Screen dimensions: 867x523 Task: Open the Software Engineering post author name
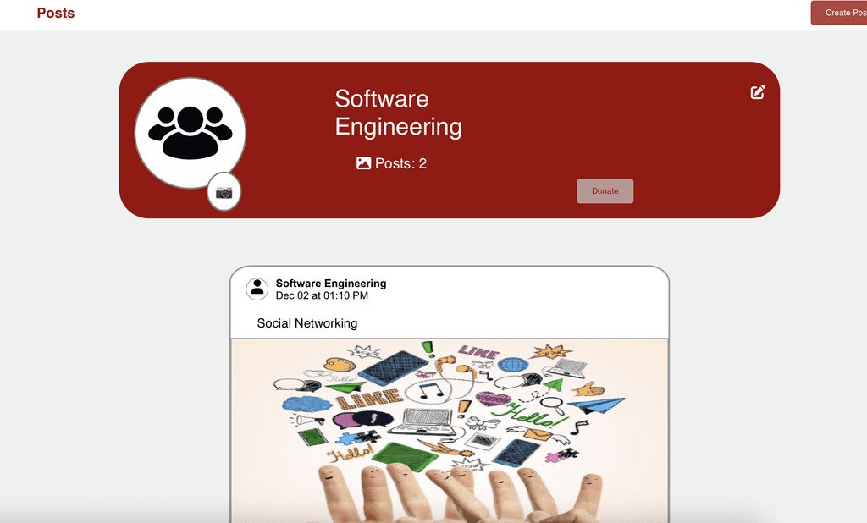(331, 283)
